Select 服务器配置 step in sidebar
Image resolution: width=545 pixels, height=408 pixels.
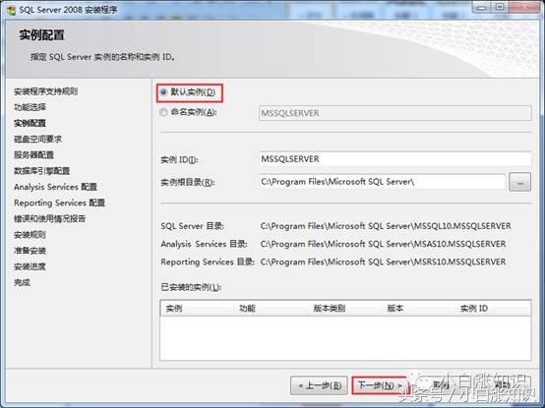33,155
